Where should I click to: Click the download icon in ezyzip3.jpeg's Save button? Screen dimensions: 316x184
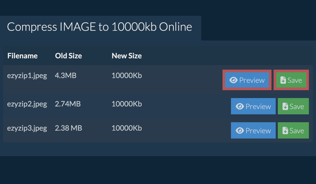pos(285,131)
